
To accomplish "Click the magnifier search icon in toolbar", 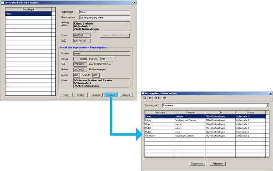I will (x=145, y=98).
